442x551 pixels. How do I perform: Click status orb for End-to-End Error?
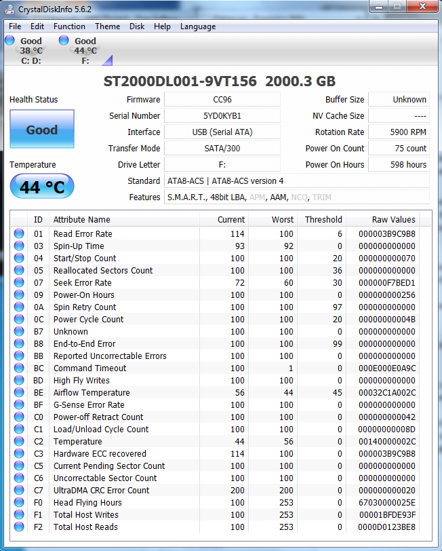tap(19, 343)
